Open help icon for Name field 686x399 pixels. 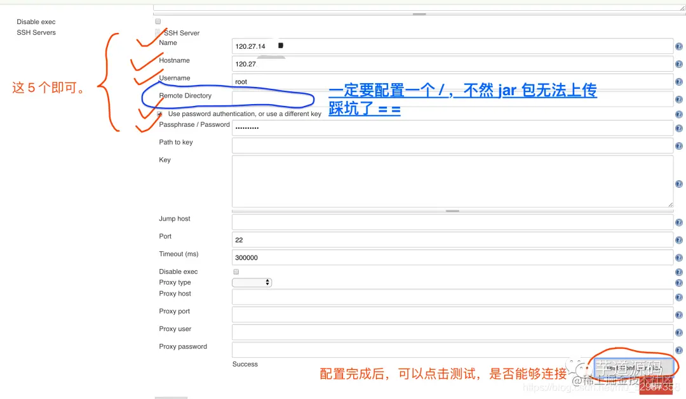coord(678,47)
